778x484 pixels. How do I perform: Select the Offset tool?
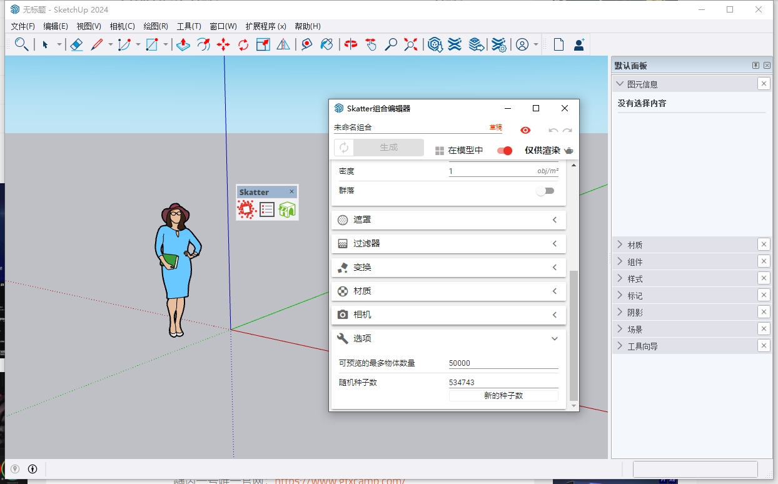pos(203,44)
